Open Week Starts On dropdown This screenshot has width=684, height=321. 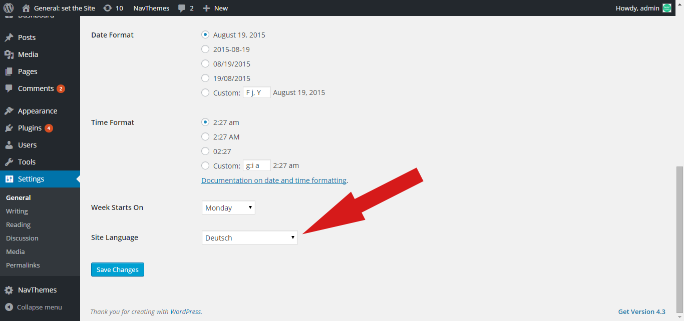[x=228, y=207]
